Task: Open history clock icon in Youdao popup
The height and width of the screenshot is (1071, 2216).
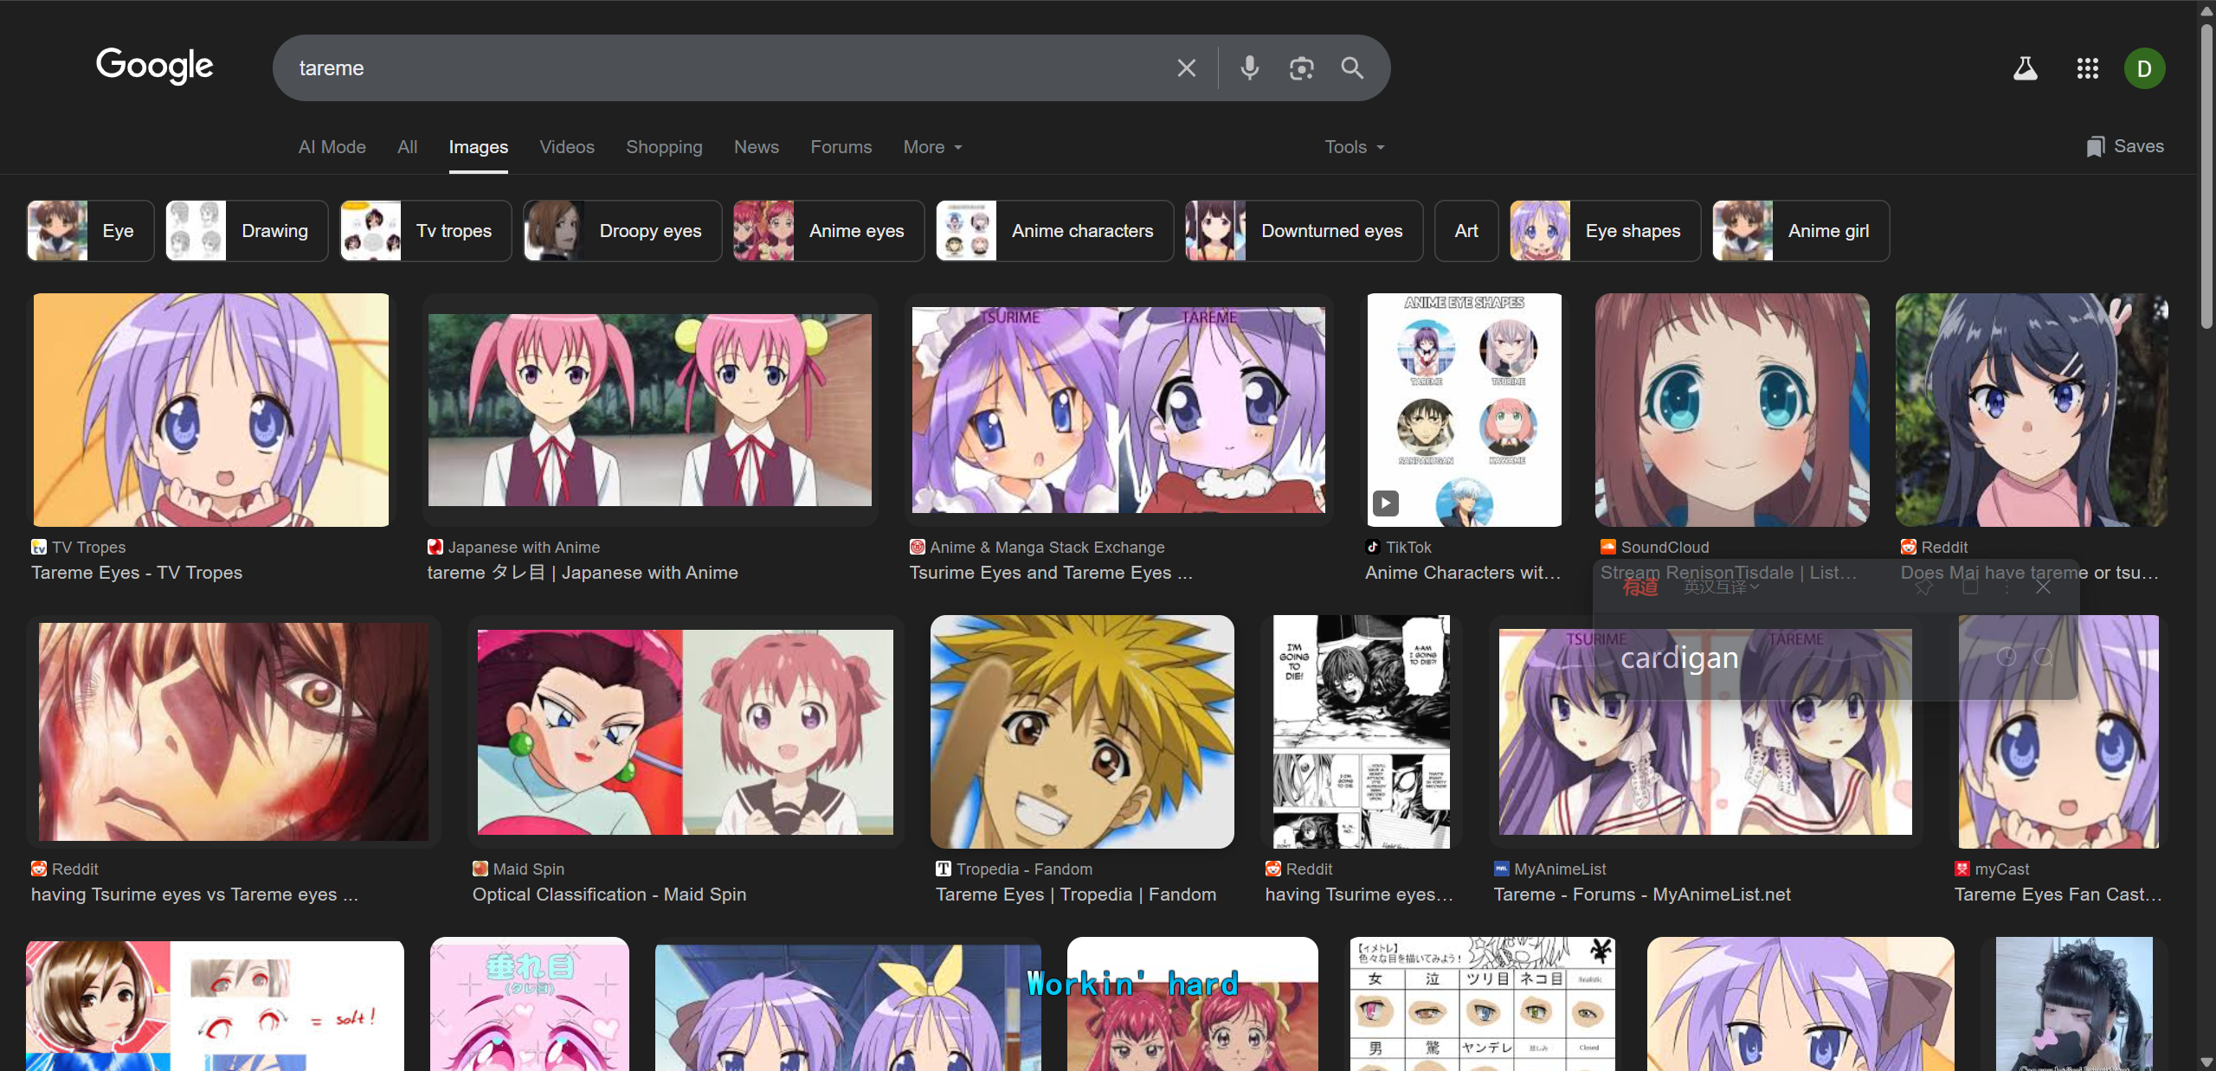Action: pos(2006,657)
